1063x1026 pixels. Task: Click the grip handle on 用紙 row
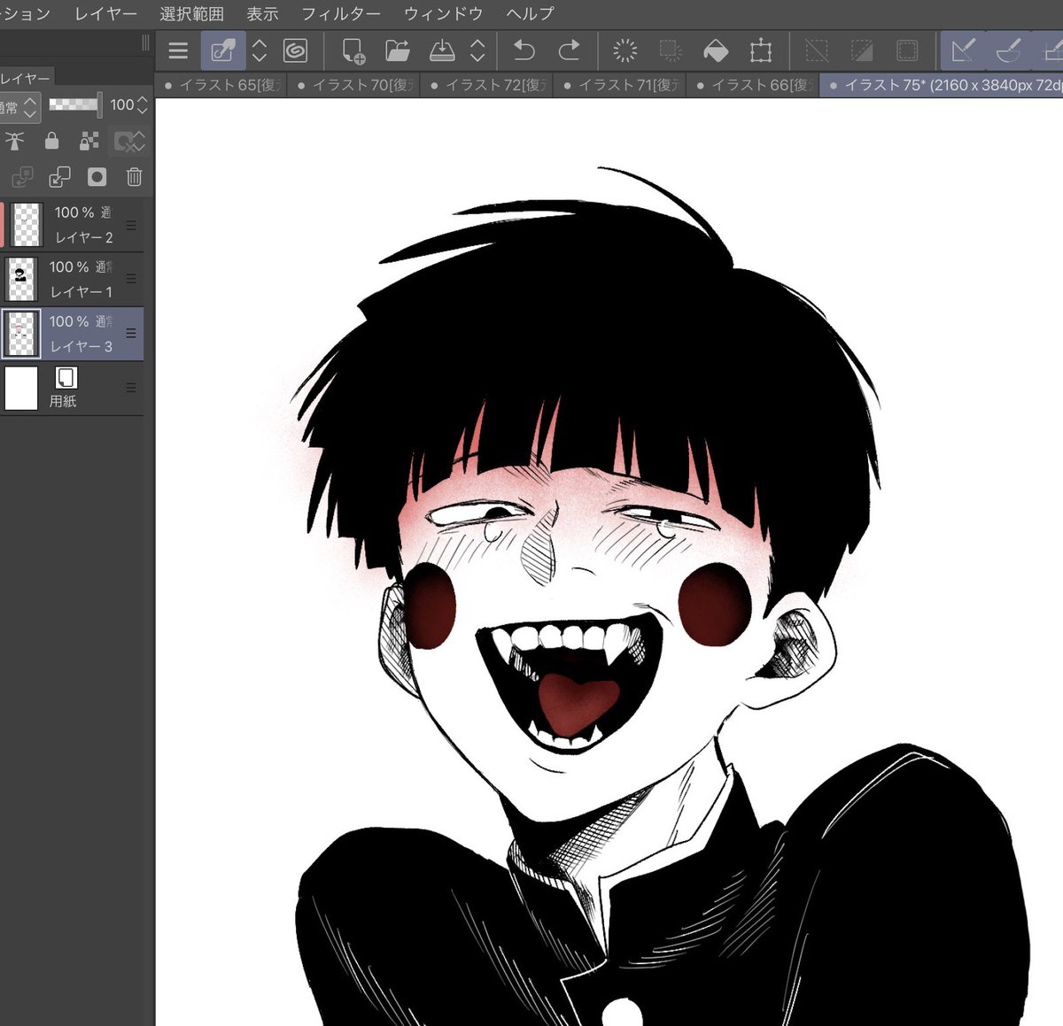pos(131,388)
